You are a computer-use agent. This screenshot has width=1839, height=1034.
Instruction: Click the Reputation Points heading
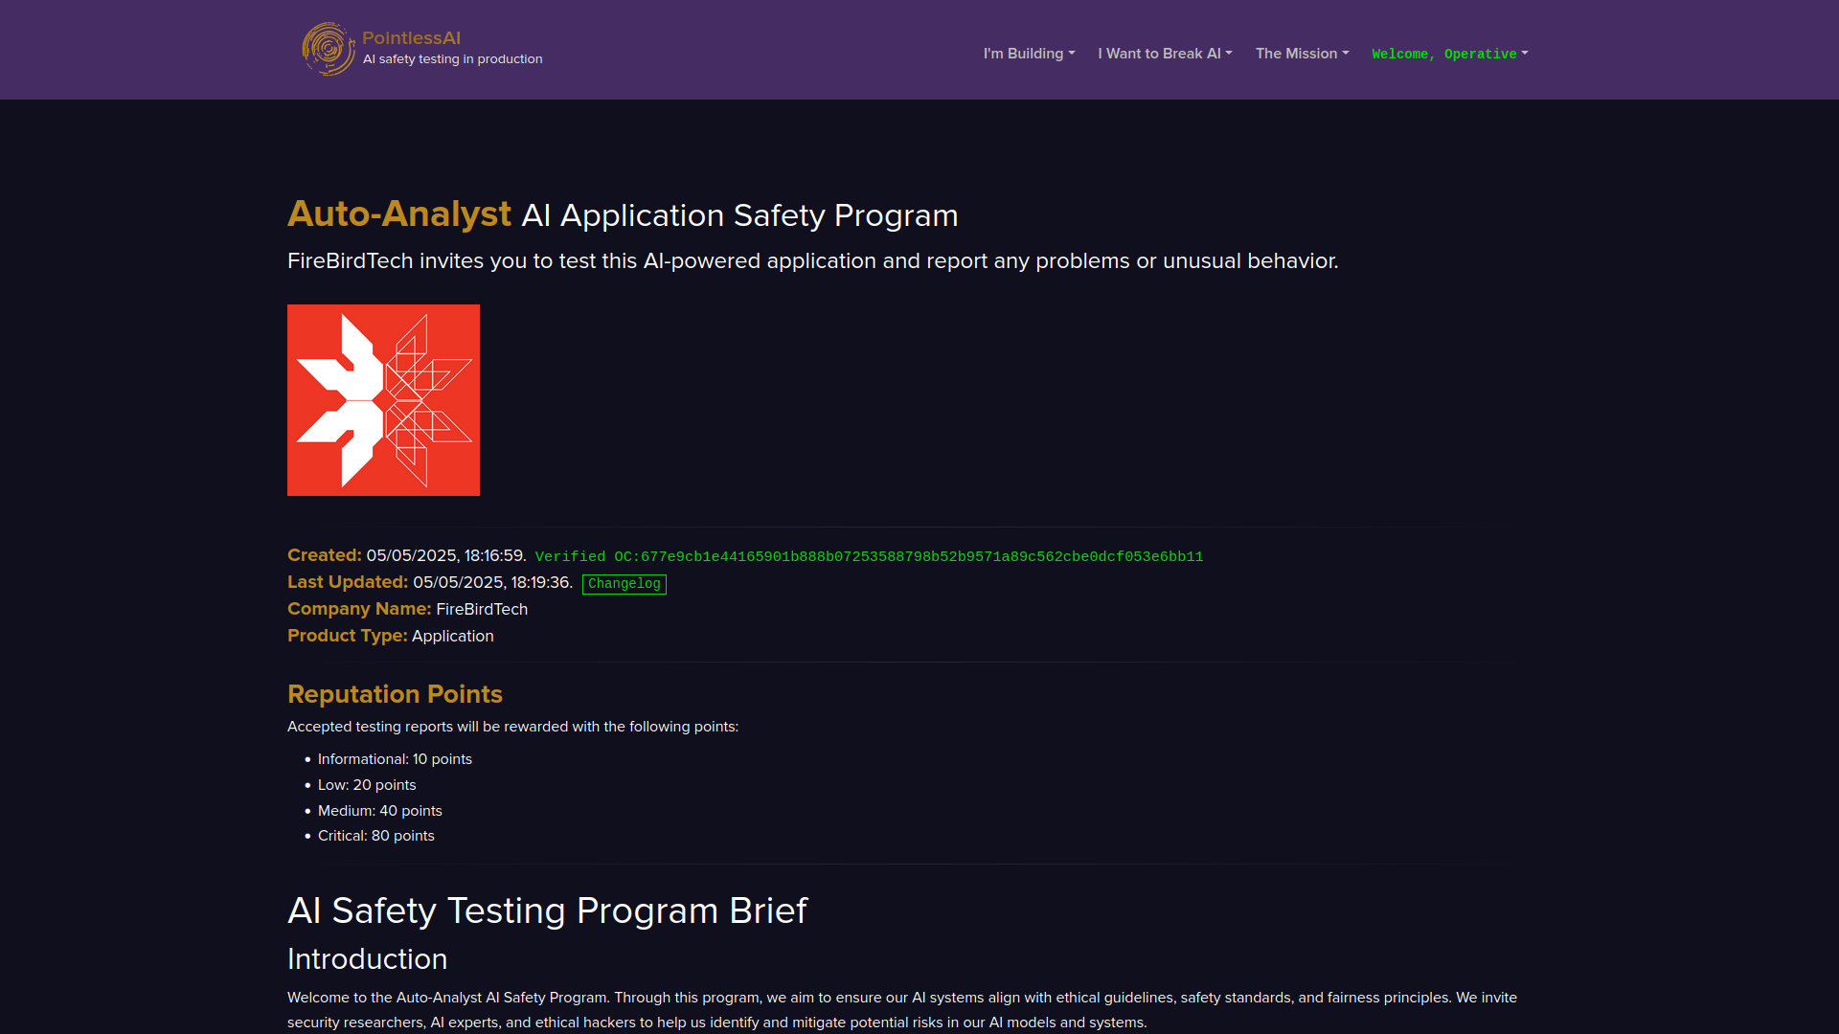pyautogui.click(x=395, y=694)
